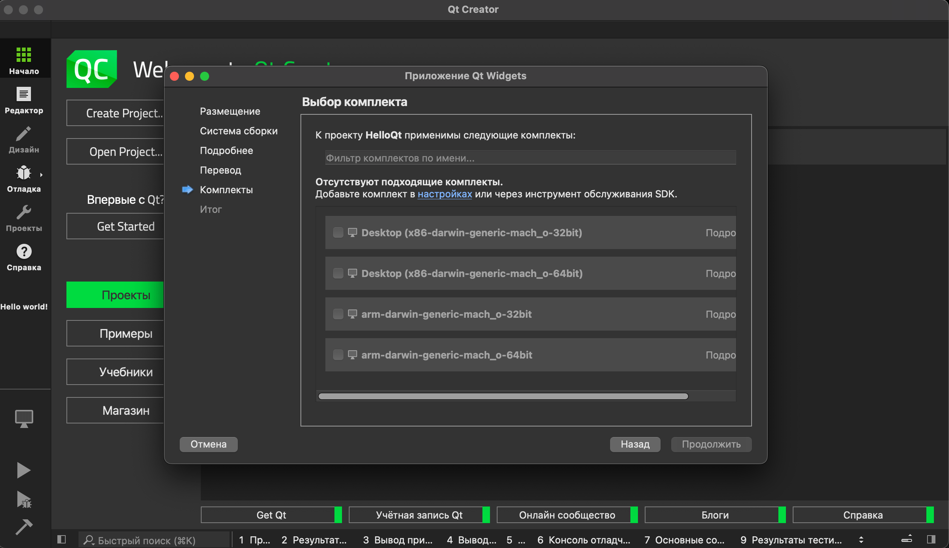Screen dimensions: 949x548
Task: Expand details for the Desktop 64bit kit
Action: pyautogui.click(x=720, y=273)
